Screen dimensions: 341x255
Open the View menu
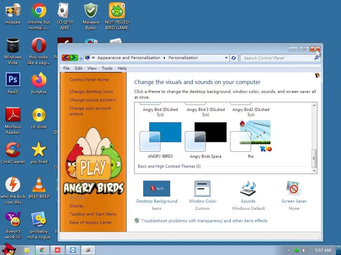(92, 68)
